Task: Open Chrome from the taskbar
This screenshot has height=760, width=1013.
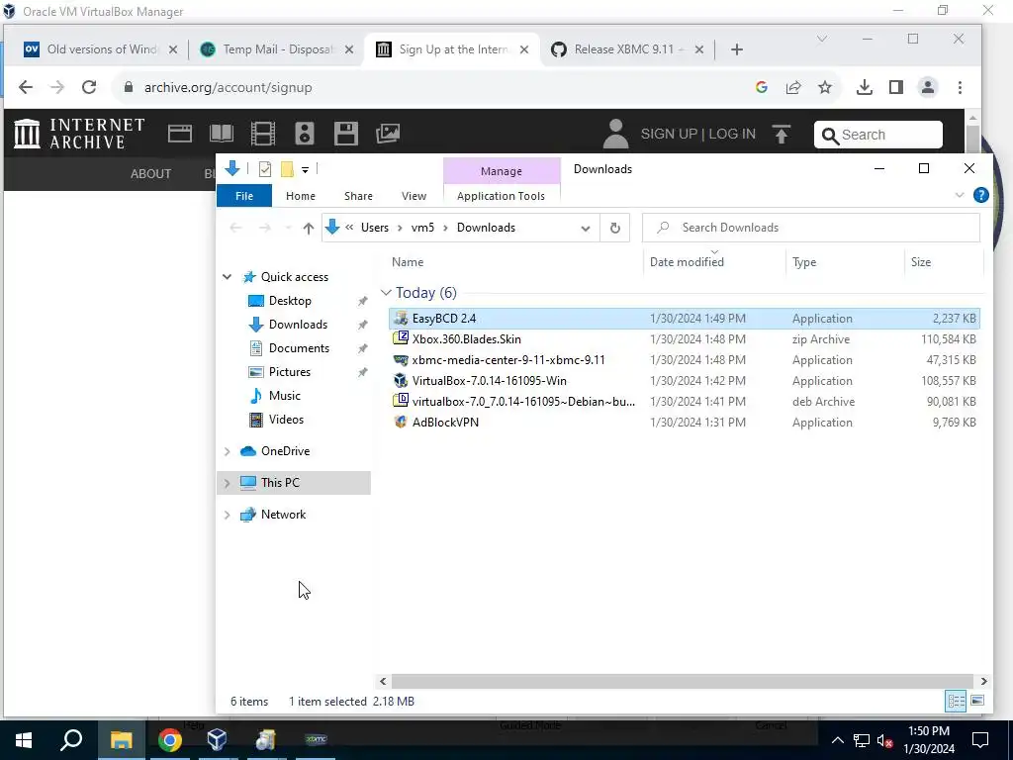Action: tap(169, 739)
